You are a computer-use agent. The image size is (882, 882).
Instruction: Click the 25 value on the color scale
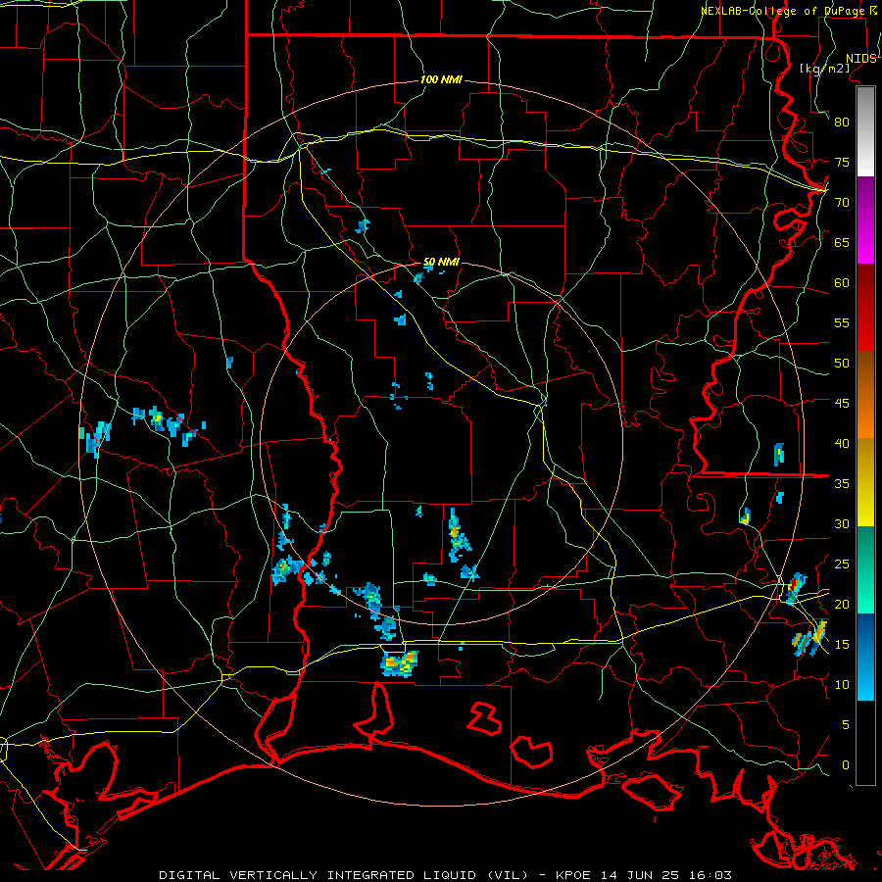(842, 564)
